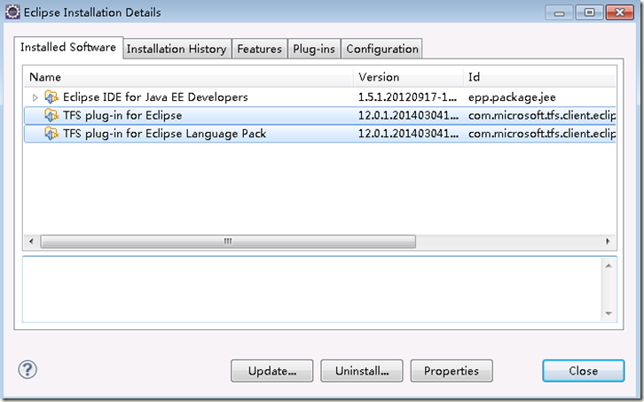Click the version cell of TFS plug-in for Eclipse
The image size is (644, 402).
coord(408,116)
